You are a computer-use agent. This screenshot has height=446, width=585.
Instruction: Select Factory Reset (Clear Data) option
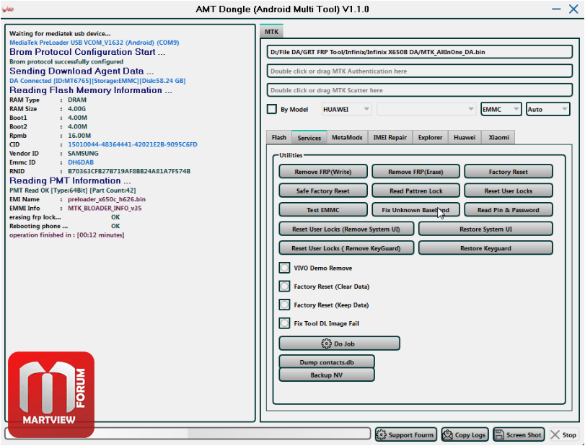tap(284, 287)
